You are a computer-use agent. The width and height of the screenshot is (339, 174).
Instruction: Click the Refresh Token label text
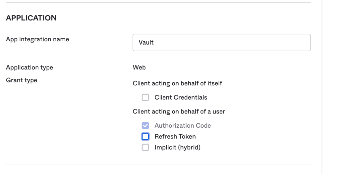pyautogui.click(x=175, y=136)
